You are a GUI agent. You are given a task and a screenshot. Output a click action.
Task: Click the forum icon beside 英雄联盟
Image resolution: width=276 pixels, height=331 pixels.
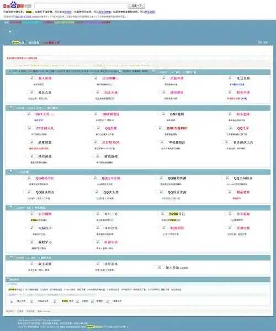click(32, 142)
